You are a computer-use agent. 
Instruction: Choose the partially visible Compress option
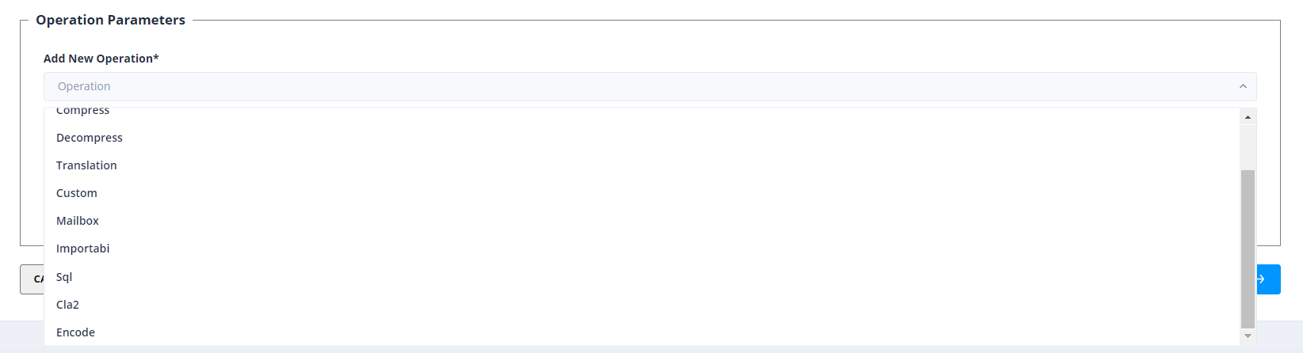click(x=83, y=112)
